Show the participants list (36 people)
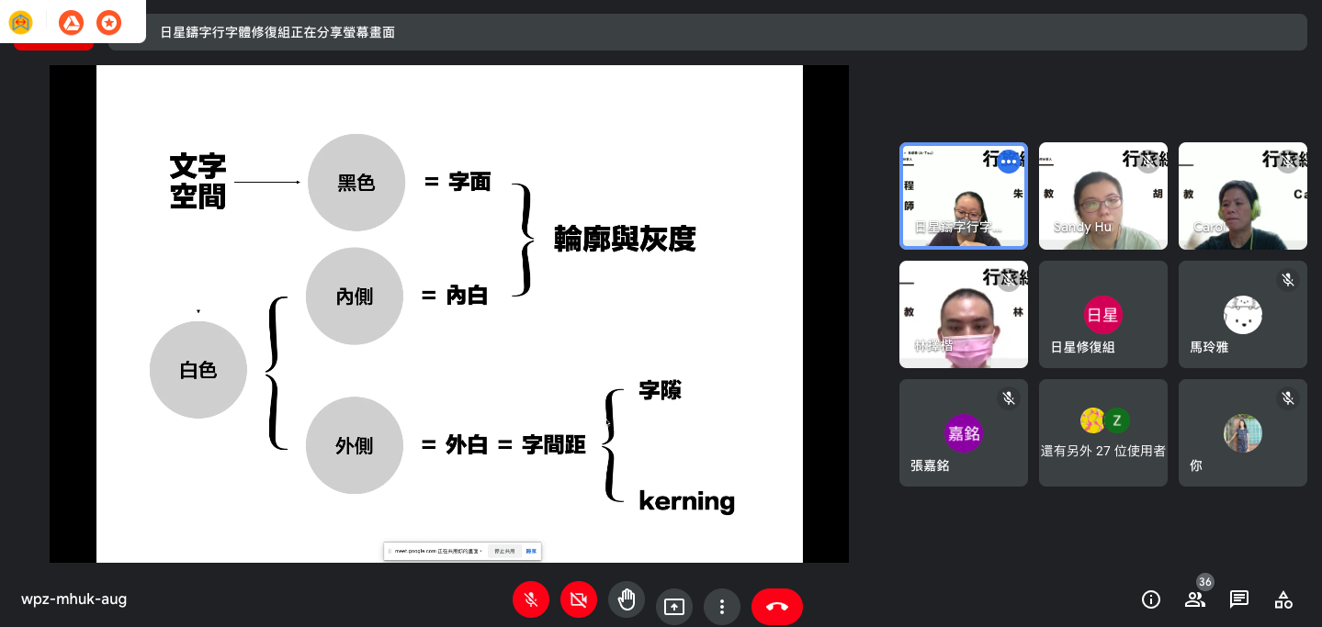Image resolution: width=1322 pixels, height=627 pixels. 1195,599
